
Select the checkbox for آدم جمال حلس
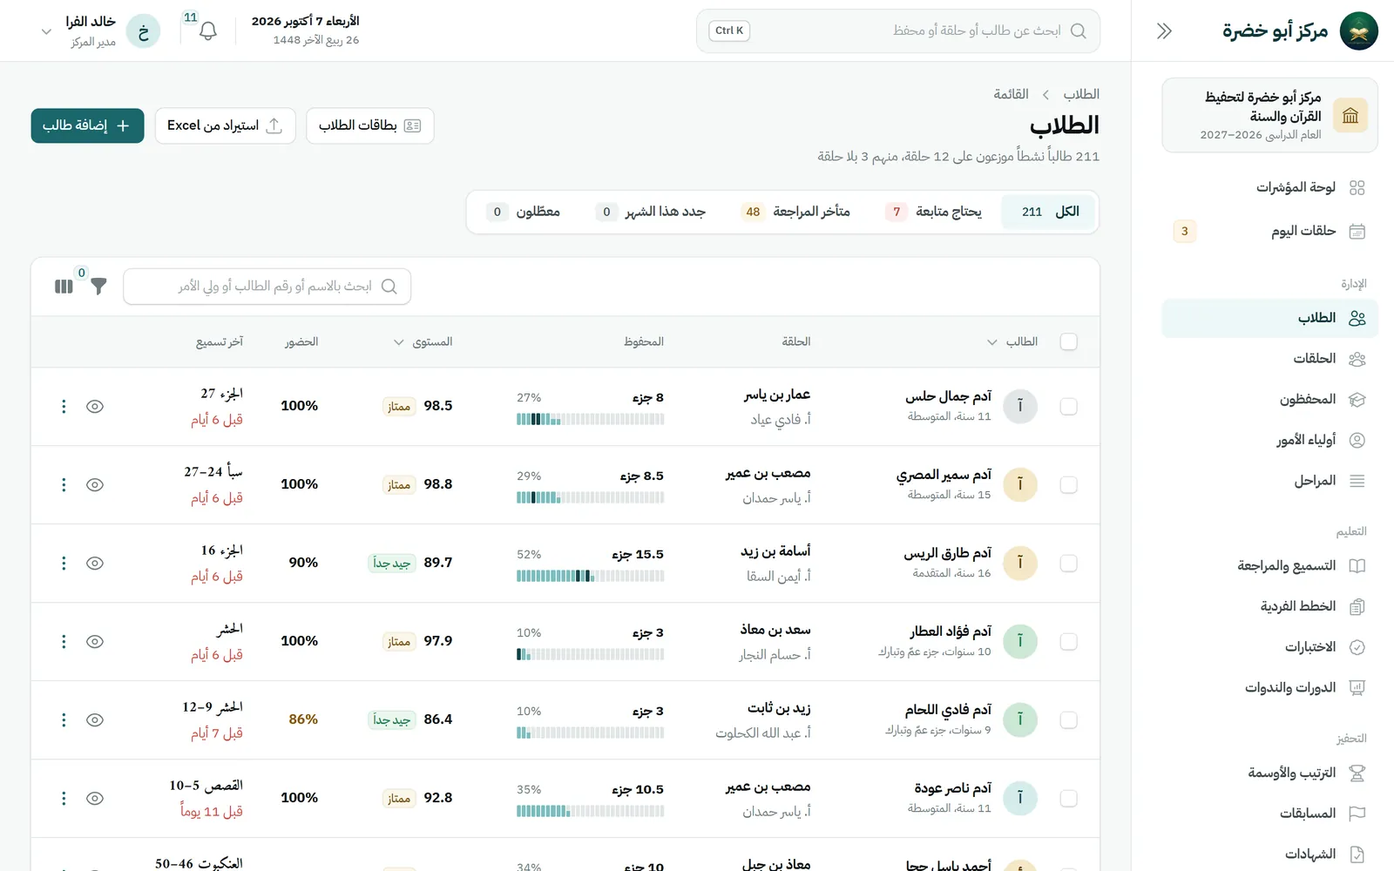pyautogui.click(x=1068, y=407)
